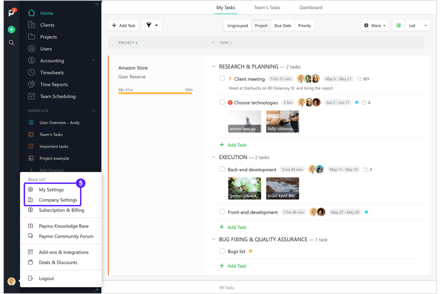Click the blue status dot on Front-end development

point(366,212)
